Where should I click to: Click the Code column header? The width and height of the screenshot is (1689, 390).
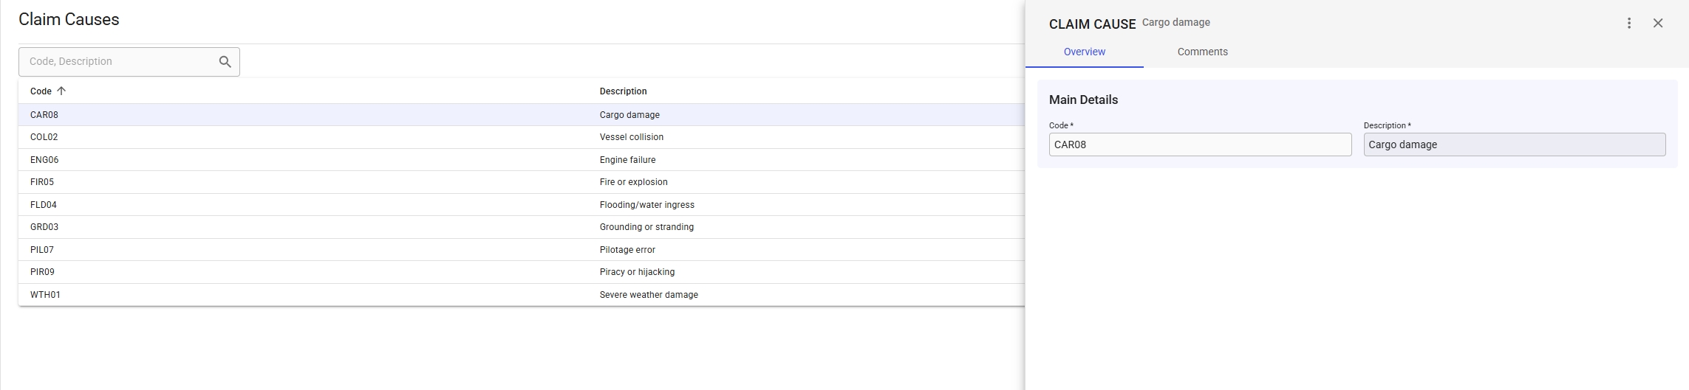[41, 91]
